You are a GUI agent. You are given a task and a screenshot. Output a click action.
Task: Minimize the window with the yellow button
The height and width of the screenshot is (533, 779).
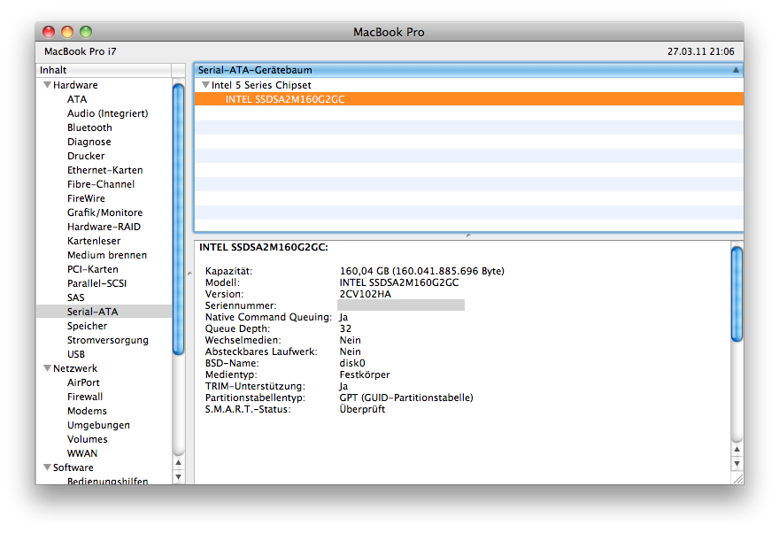point(67,32)
